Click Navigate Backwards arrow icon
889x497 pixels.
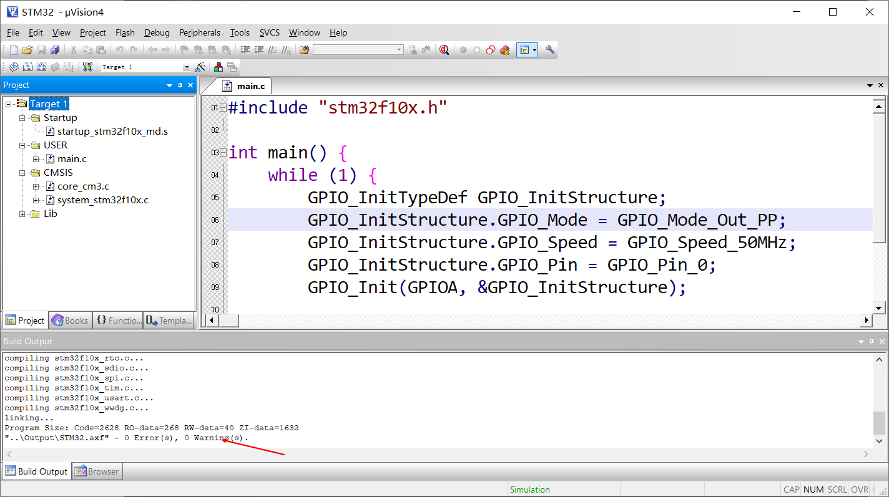pyautogui.click(x=152, y=50)
